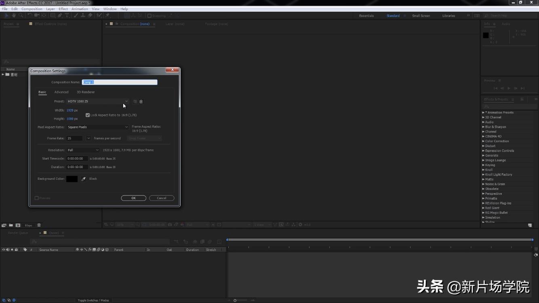Delete selected project items with trash icon
539x303 pixels.
click(x=39, y=225)
